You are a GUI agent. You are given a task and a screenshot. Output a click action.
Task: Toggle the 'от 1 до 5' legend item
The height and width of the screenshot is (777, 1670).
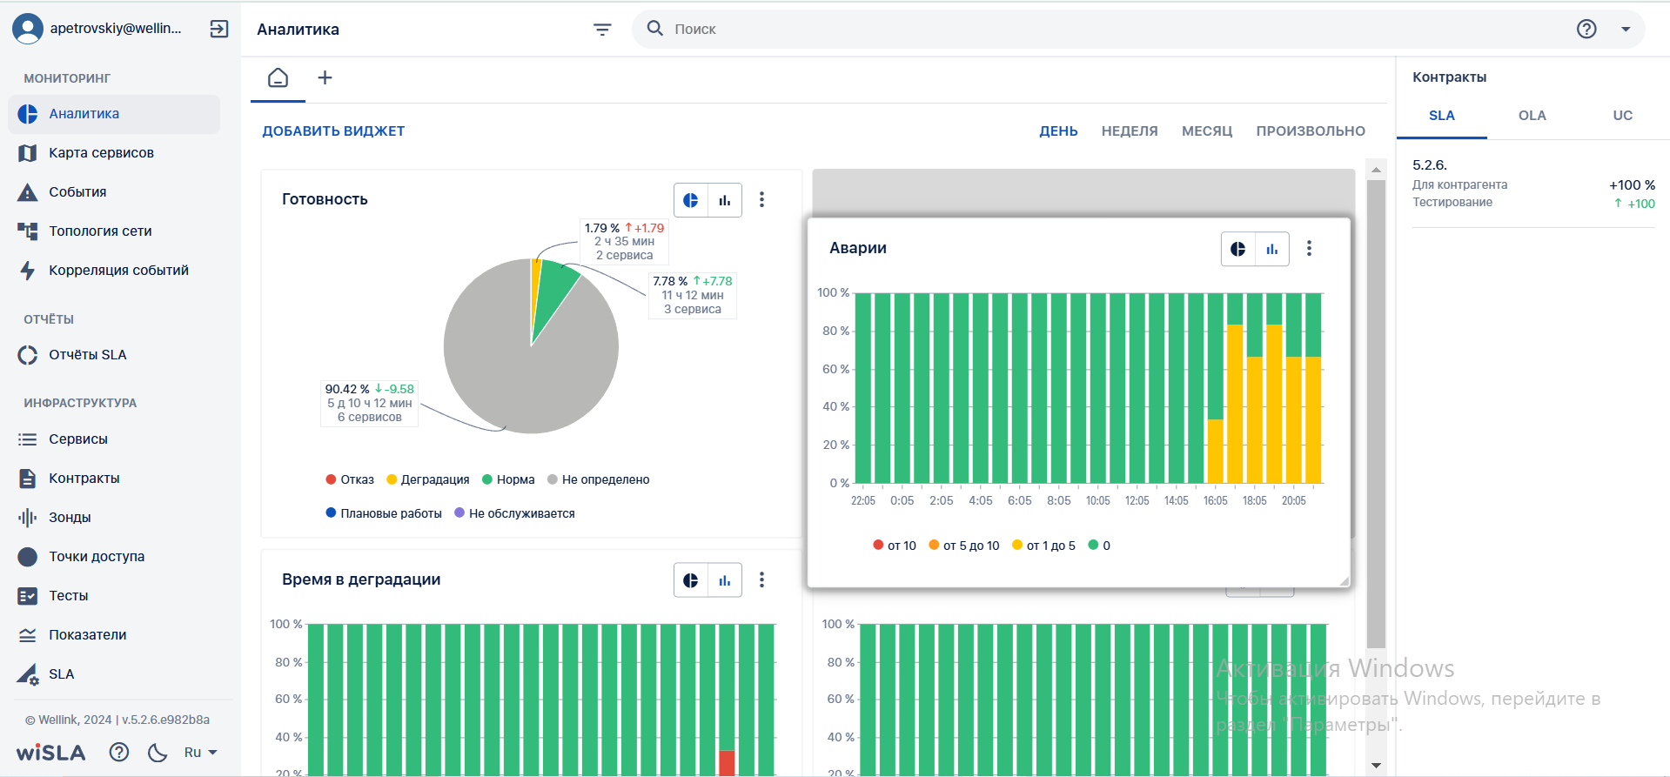click(x=1044, y=546)
